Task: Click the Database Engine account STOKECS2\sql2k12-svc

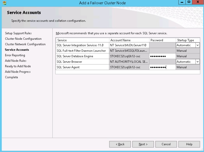Action: (129, 56)
